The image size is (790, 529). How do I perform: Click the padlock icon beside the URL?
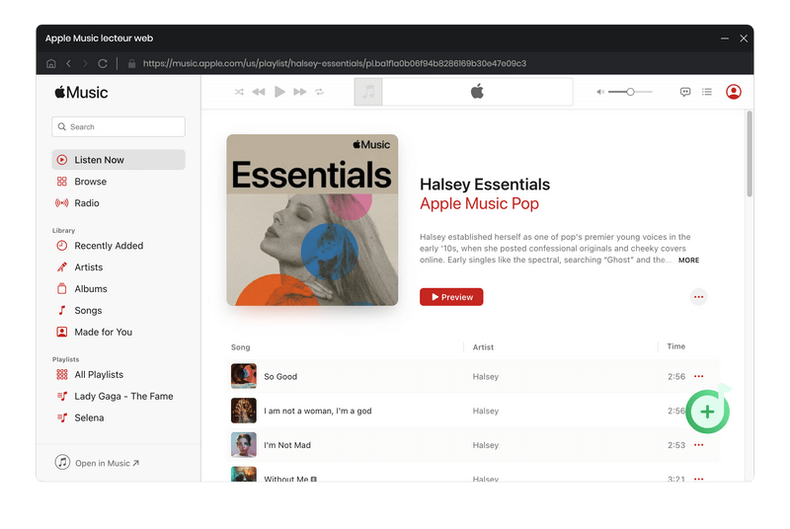(132, 63)
